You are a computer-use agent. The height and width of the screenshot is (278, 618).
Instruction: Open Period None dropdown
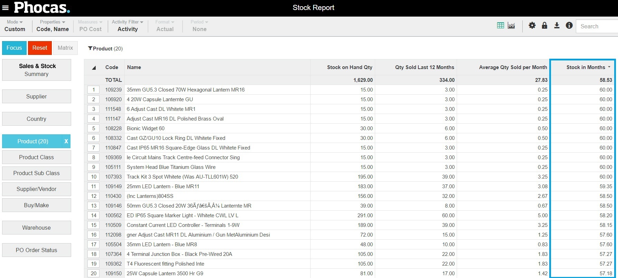click(x=199, y=26)
